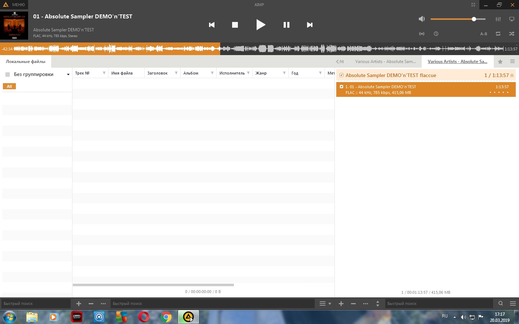Toggle shuffle playback mode
The image size is (519, 324).
tap(512, 34)
